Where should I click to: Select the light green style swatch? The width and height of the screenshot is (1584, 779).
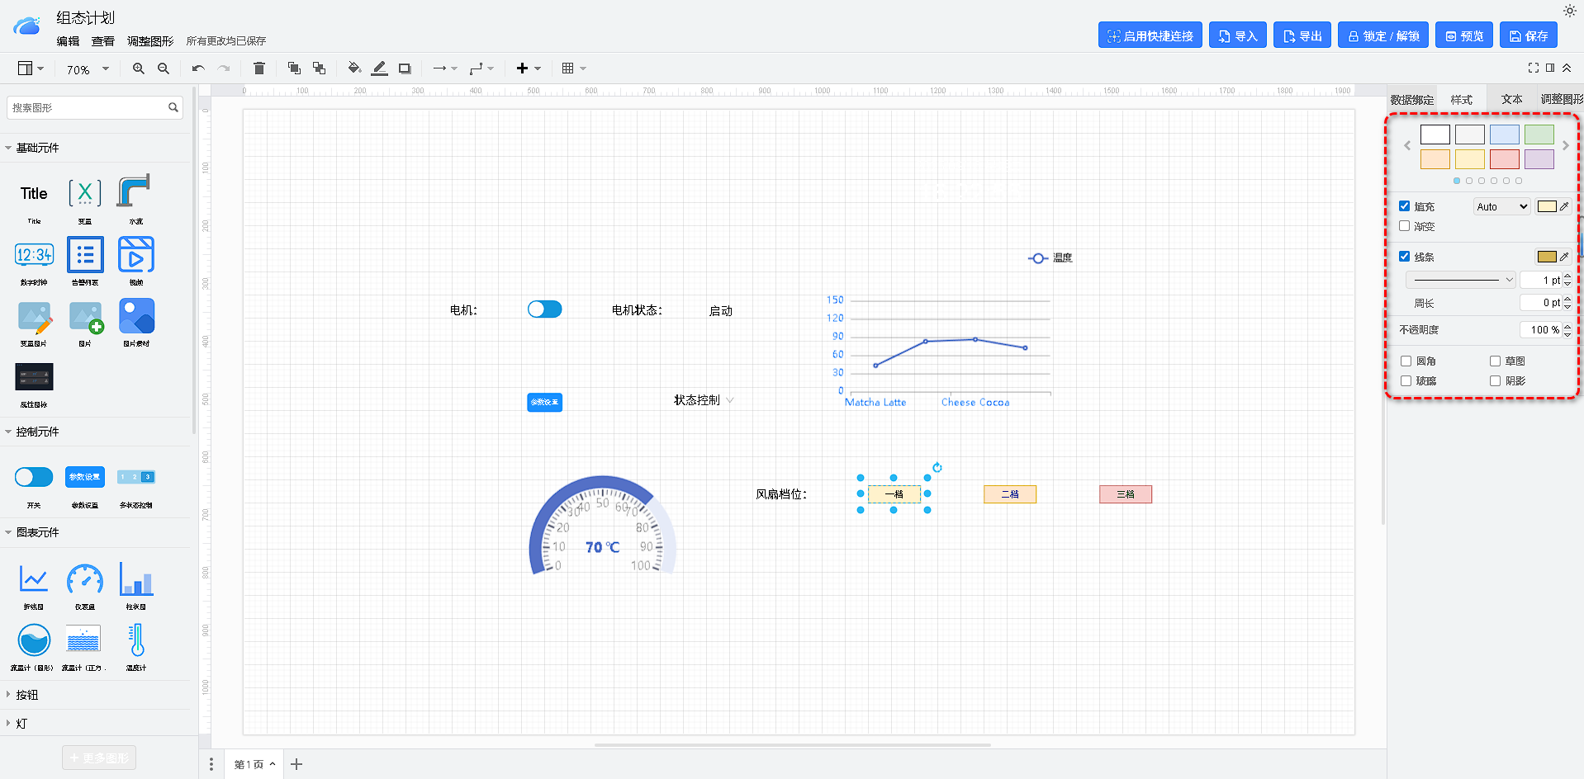click(1539, 135)
